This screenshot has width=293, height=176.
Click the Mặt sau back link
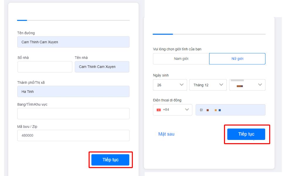[166, 134]
